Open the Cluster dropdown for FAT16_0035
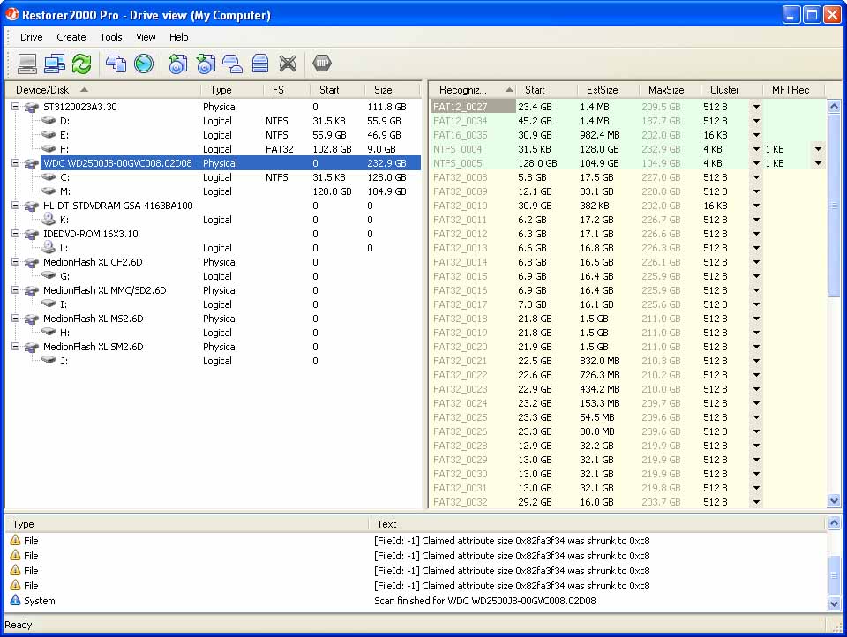 [x=756, y=135]
